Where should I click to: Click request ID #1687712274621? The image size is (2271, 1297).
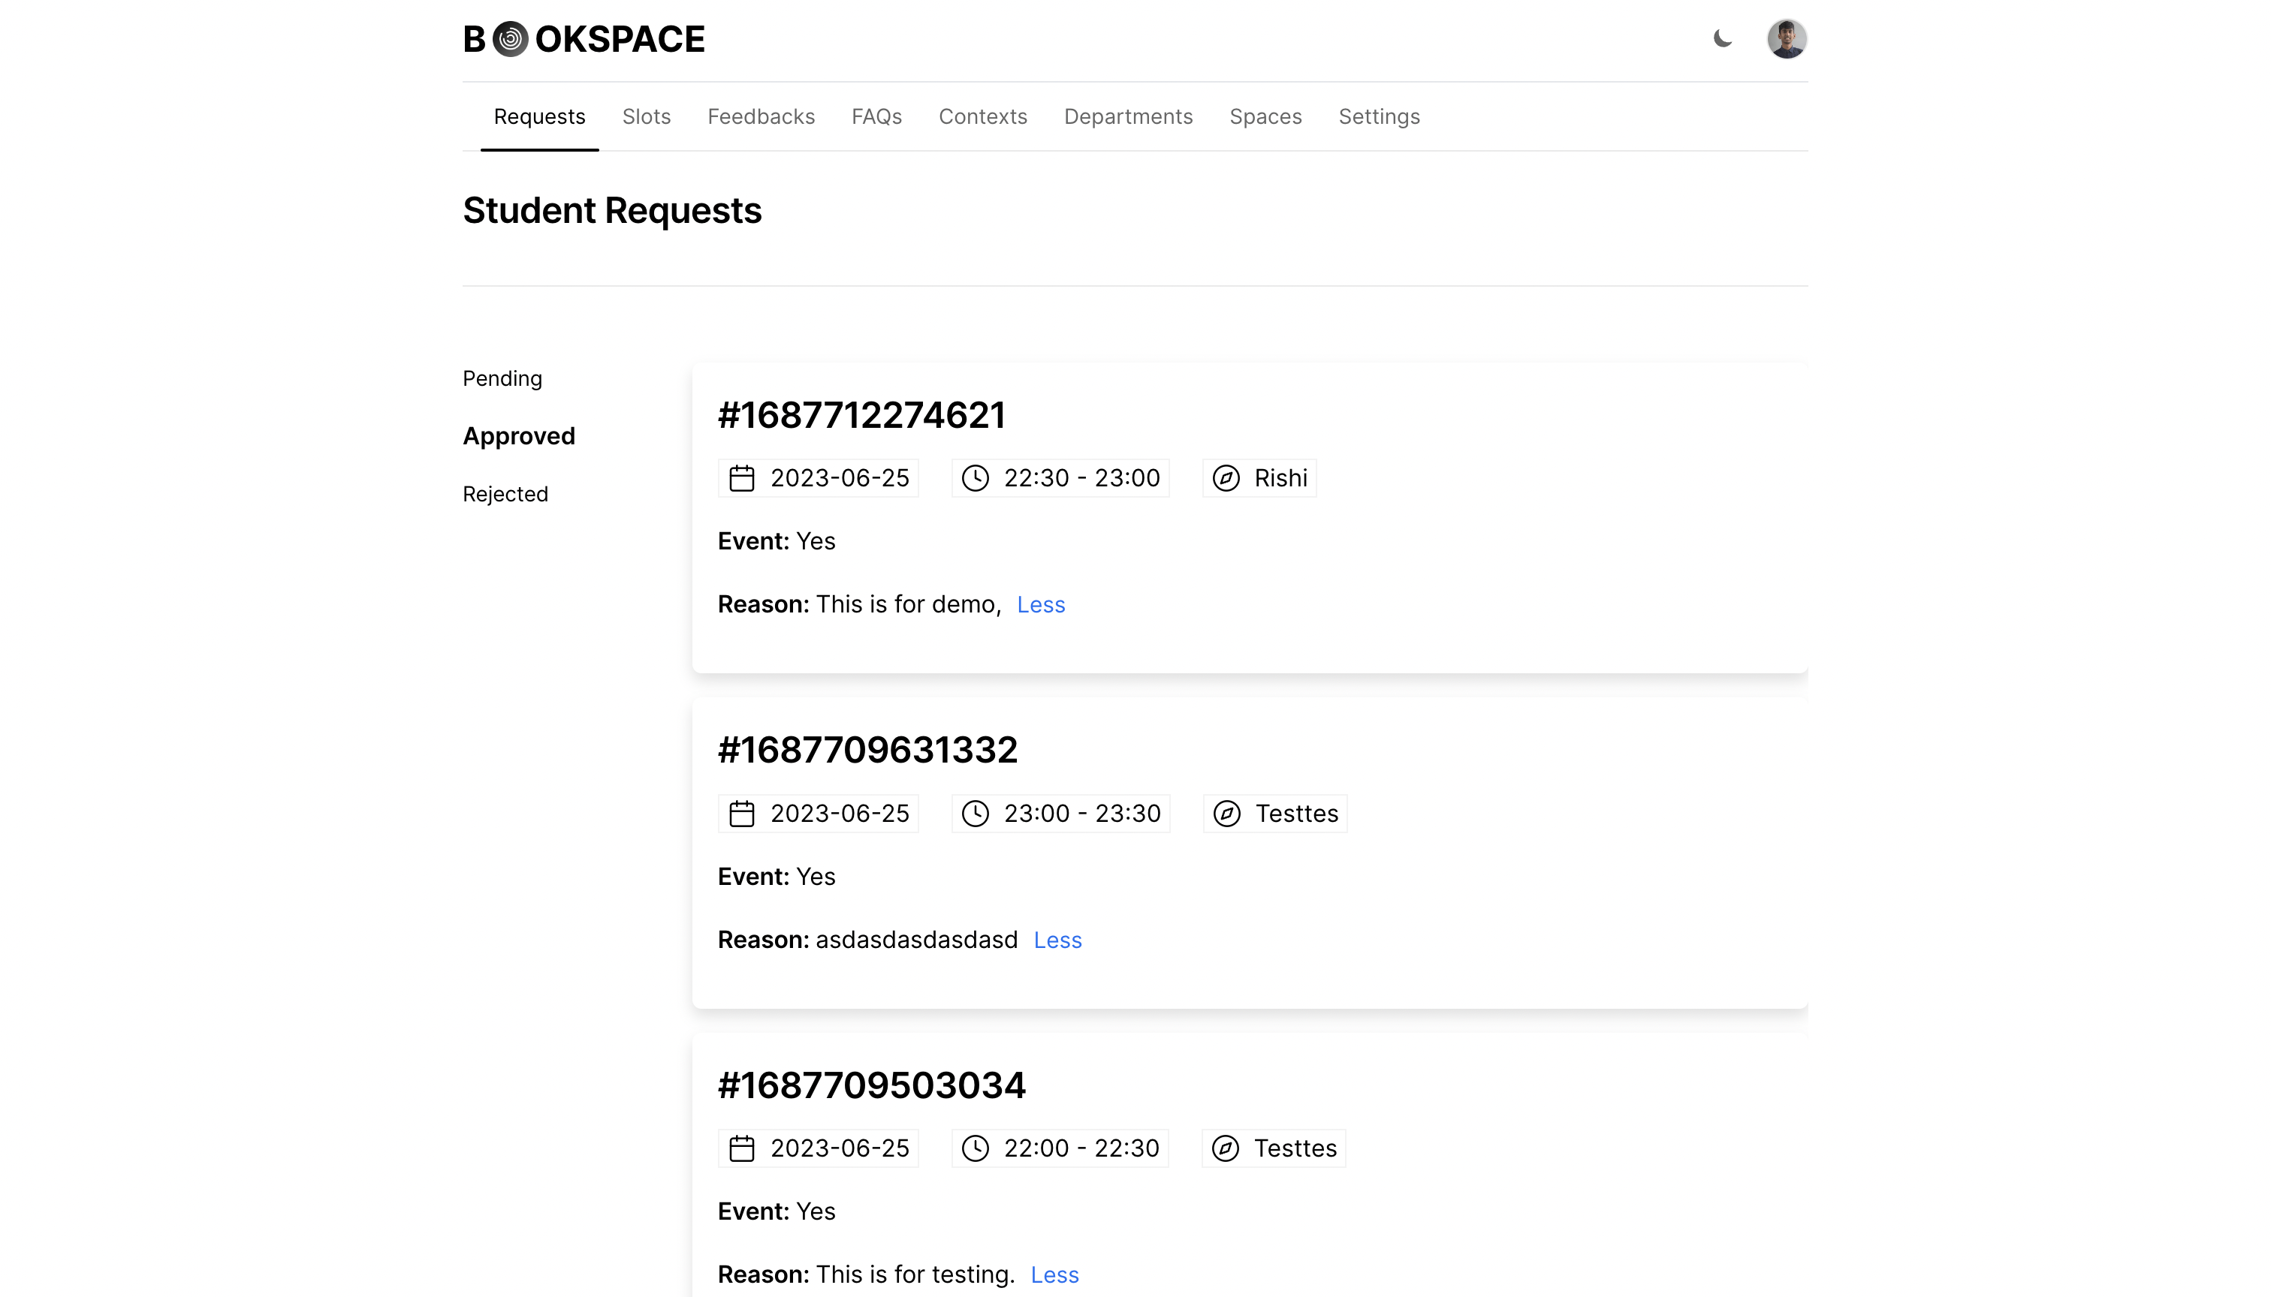861,415
